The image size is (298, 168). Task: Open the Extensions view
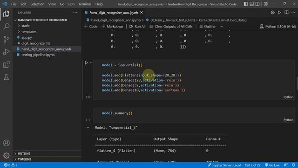click(x=6, y=64)
